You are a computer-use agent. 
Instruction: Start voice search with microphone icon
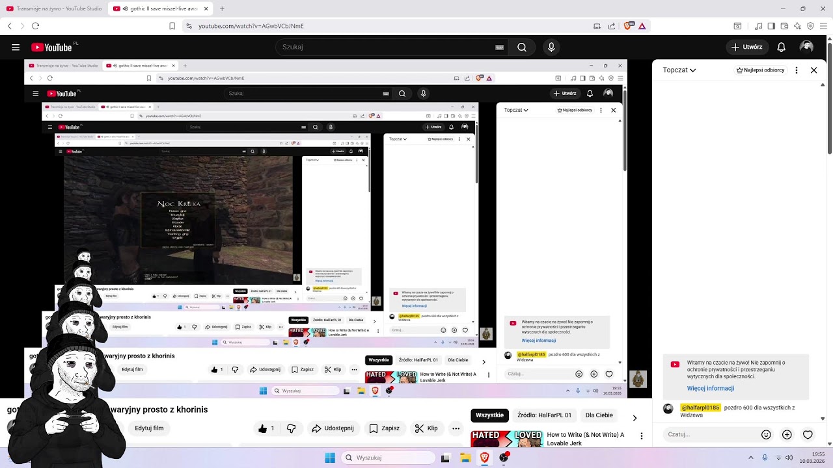click(x=551, y=47)
